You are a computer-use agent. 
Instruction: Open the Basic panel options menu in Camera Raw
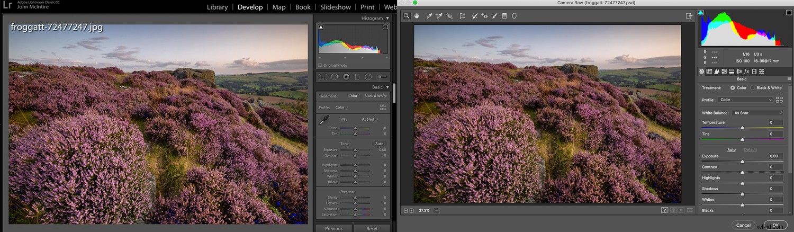tap(789, 79)
